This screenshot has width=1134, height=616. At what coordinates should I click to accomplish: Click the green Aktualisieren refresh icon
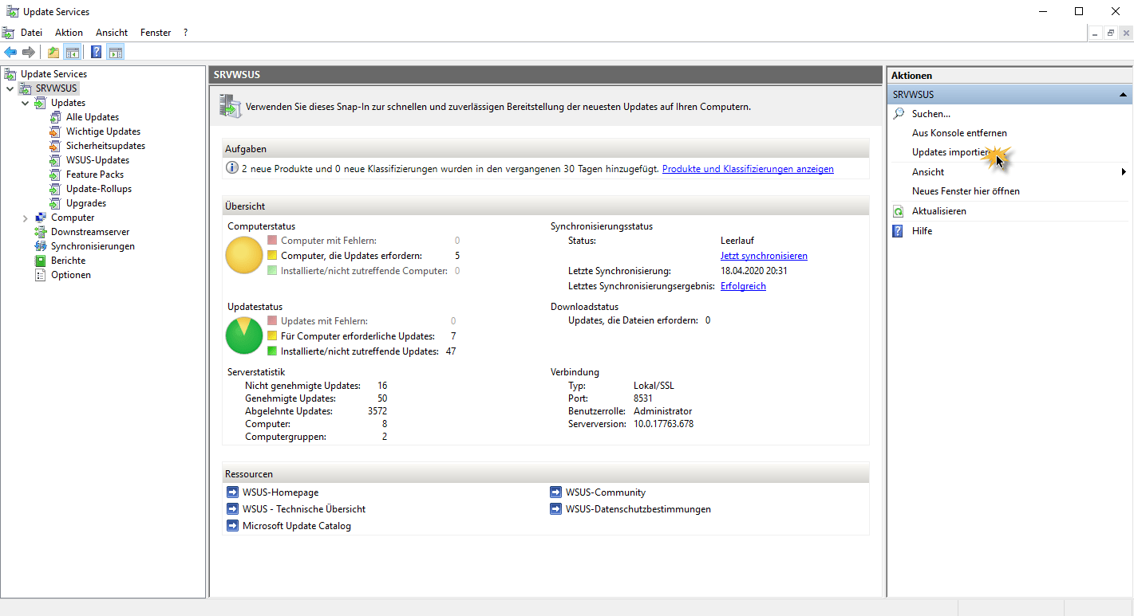pyautogui.click(x=899, y=211)
